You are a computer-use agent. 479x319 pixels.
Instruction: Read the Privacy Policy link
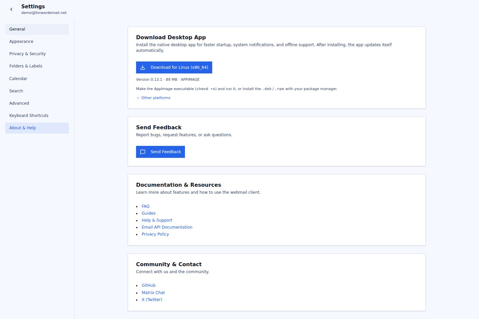click(x=155, y=234)
